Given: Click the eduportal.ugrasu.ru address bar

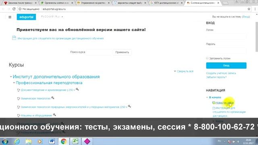Looking at the screenshot, I should coord(54,9).
